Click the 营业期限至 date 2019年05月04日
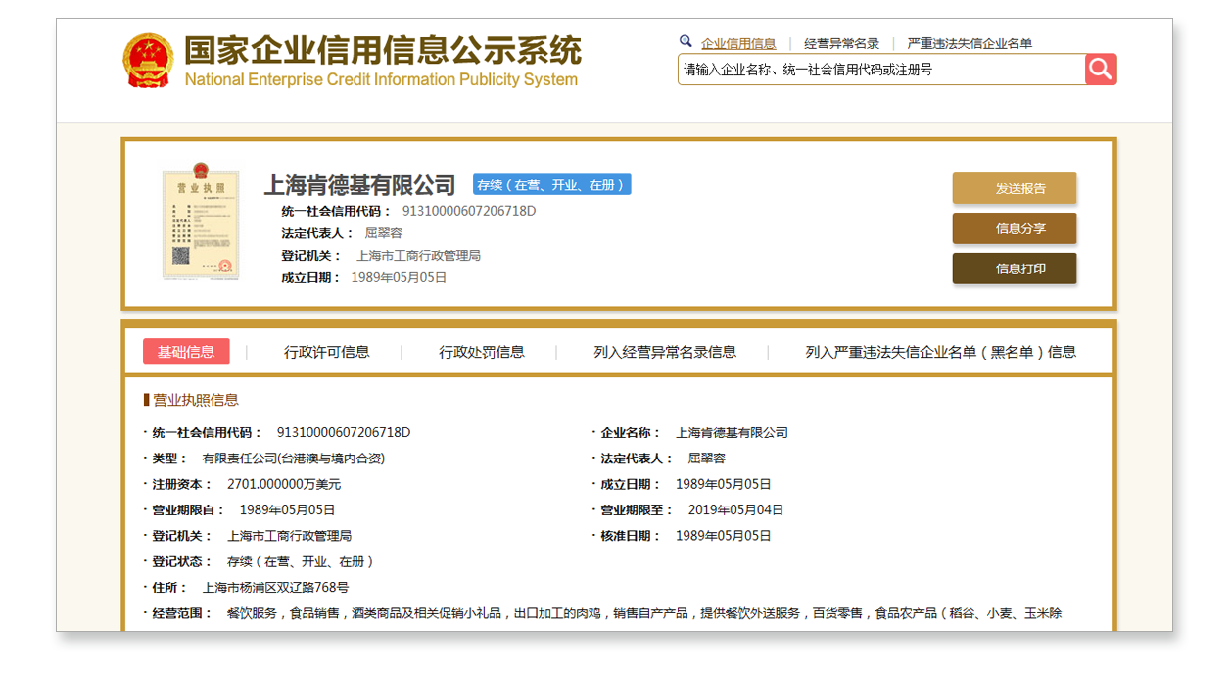Screen dimensions: 1230x676 (735, 509)
